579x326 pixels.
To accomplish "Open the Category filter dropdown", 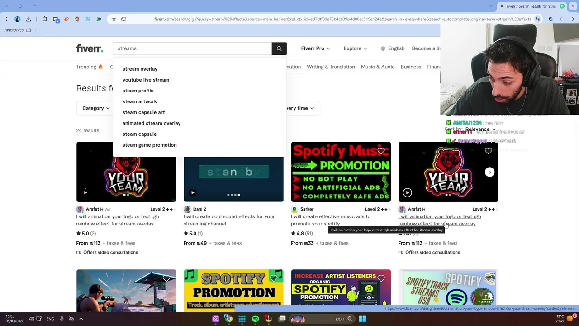I will click(x=96, y=108).
